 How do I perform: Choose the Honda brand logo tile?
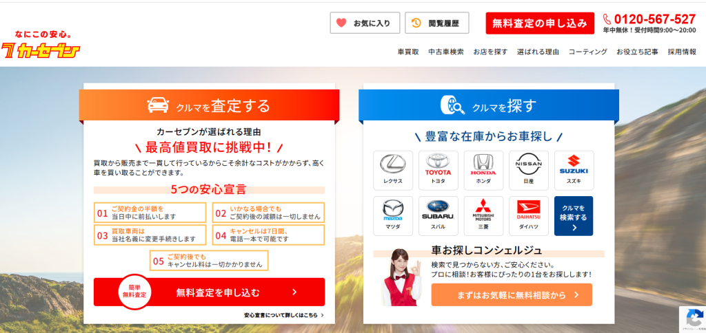pos(483,170)
